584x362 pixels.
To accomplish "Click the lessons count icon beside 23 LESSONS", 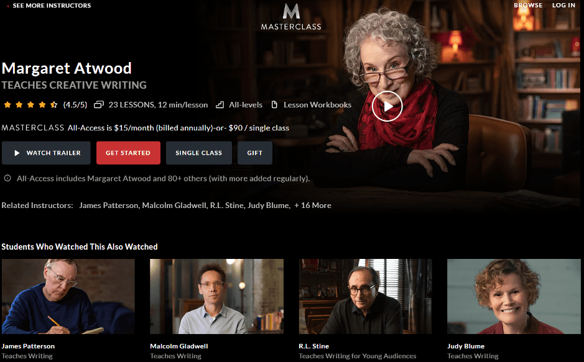I will pos(99,105).
